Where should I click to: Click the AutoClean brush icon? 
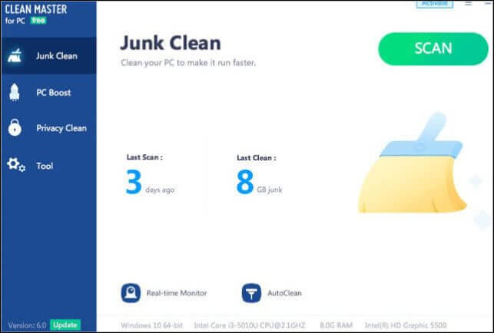point(251,293)
